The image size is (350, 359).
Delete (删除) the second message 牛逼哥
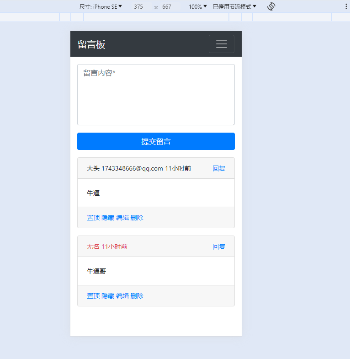(x=137, y=296)
